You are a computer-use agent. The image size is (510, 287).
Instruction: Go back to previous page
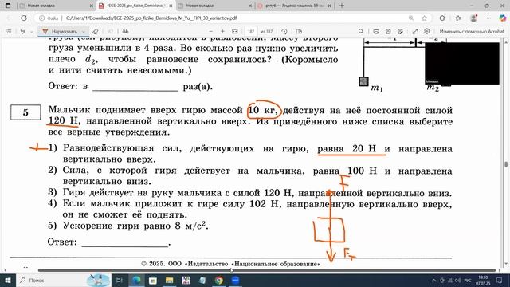(x=10, y=18)
